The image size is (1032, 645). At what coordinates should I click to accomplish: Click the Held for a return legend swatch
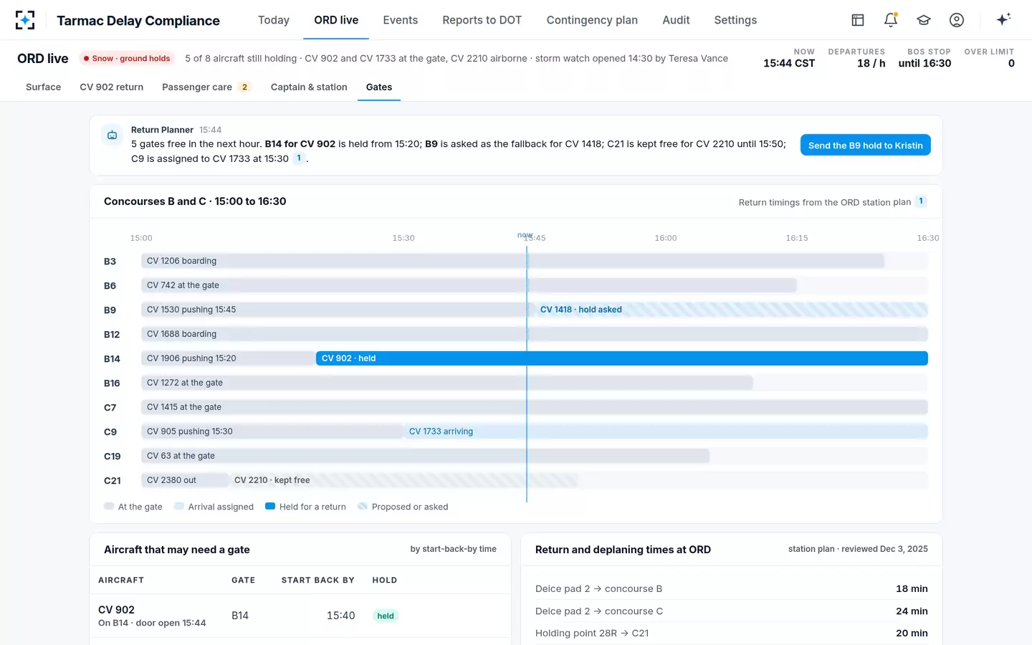point(270,506)
